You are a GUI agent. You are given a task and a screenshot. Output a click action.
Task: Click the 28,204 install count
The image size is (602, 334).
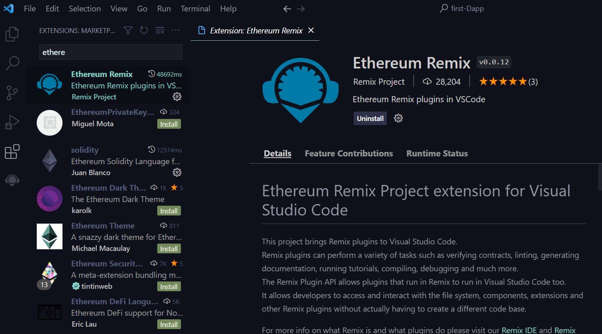coord(442,82)
